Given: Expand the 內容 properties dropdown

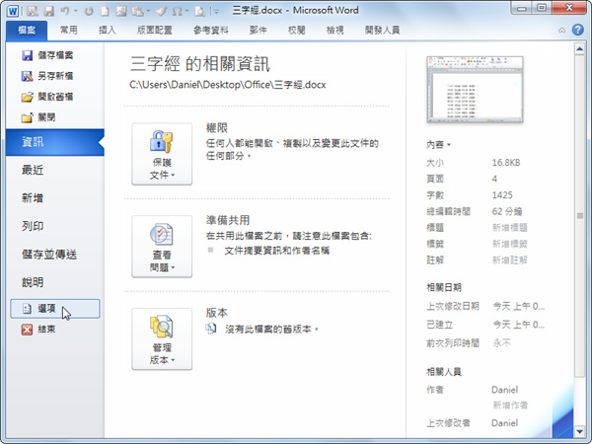Looking at the screenshot, I should (x=438, y=145).
